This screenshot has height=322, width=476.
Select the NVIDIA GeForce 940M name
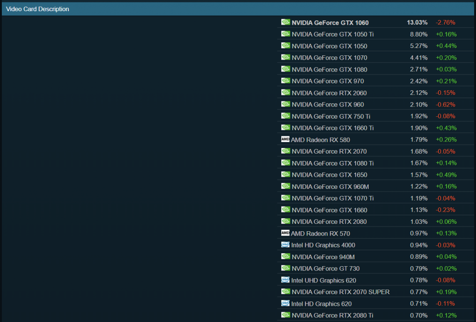click(323, 257)
